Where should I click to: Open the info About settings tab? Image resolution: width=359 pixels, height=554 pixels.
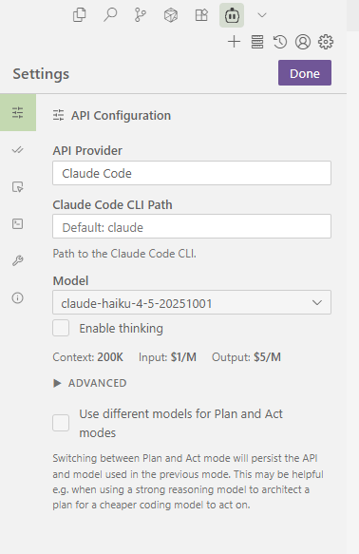[18, 297]
